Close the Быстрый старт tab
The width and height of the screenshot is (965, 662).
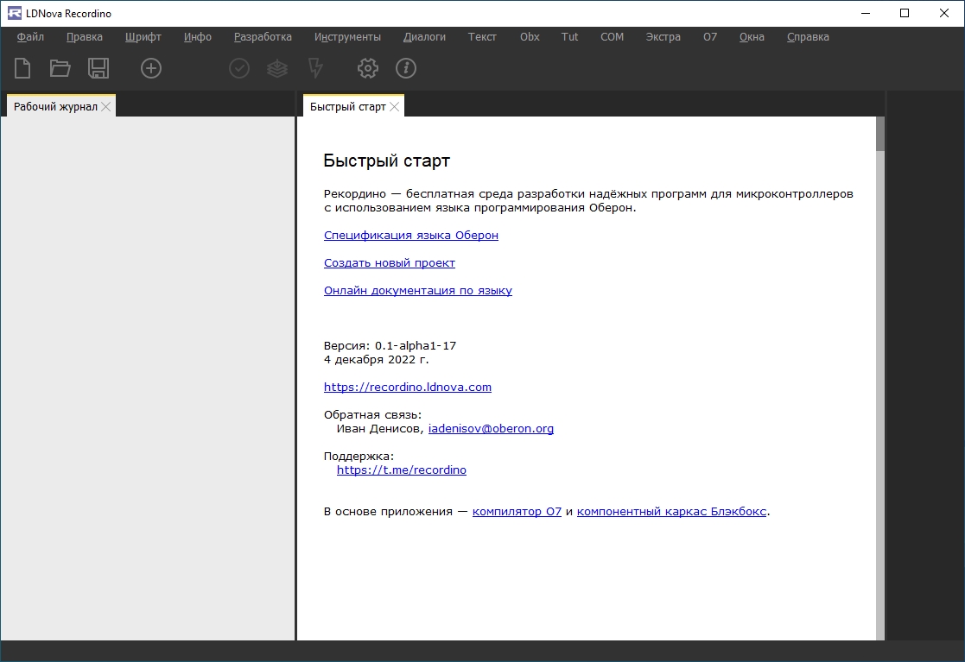coord(395,106)
